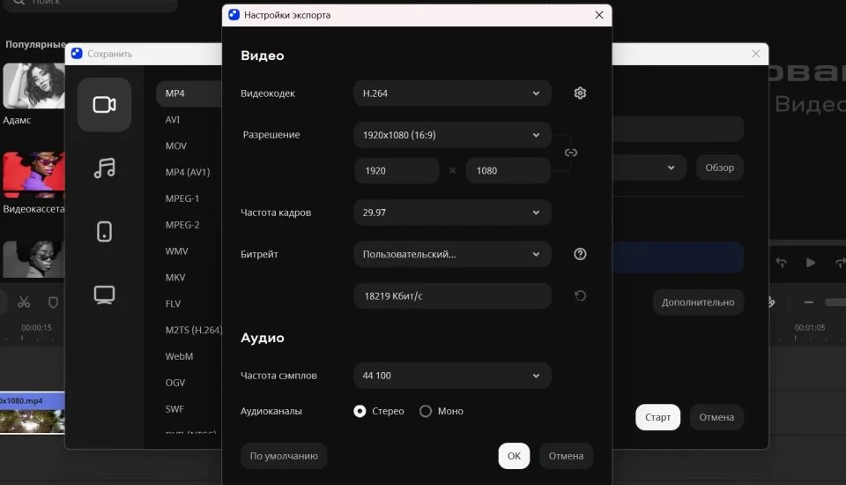Choose the WMV format

click(177, 251)
